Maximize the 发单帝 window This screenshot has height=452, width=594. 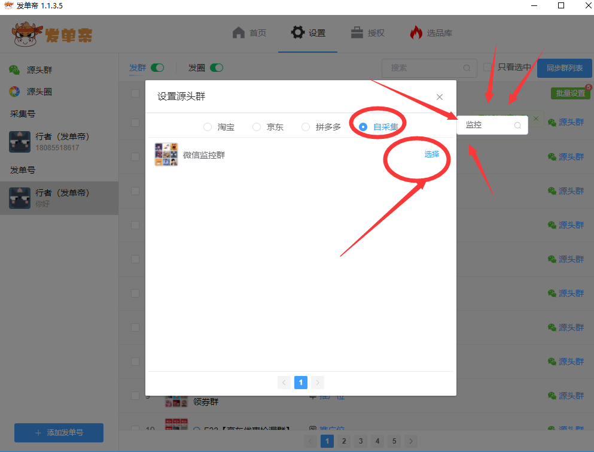pos(561,6)
